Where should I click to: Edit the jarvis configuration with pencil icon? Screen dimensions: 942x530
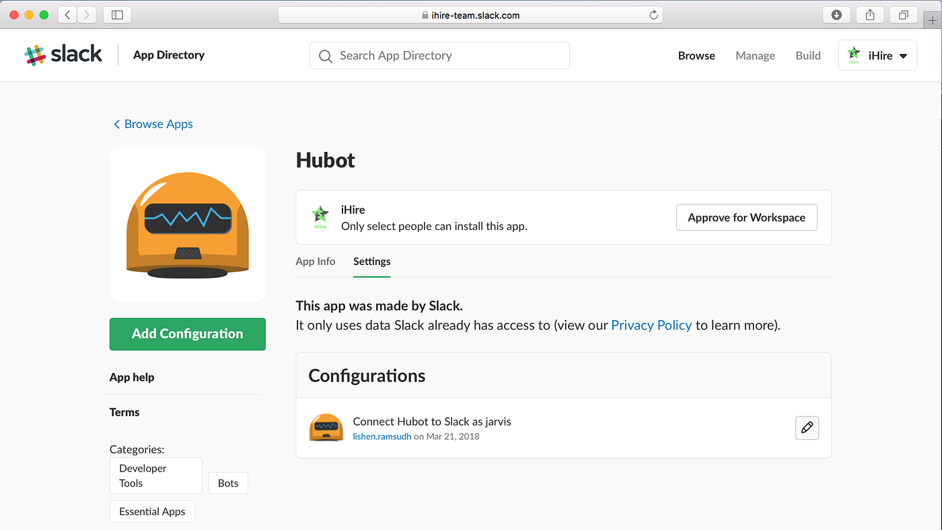tap(807, 428)
